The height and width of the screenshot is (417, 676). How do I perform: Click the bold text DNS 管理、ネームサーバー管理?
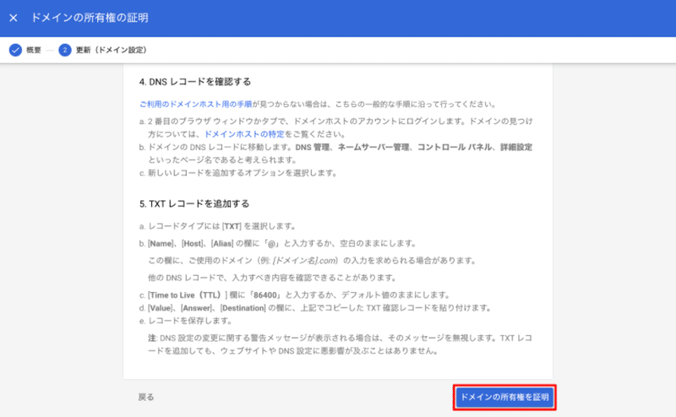click(352, 148)
